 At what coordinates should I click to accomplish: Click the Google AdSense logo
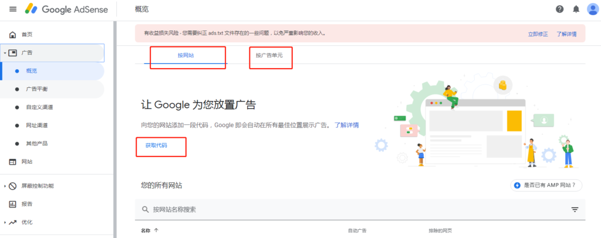66,9
